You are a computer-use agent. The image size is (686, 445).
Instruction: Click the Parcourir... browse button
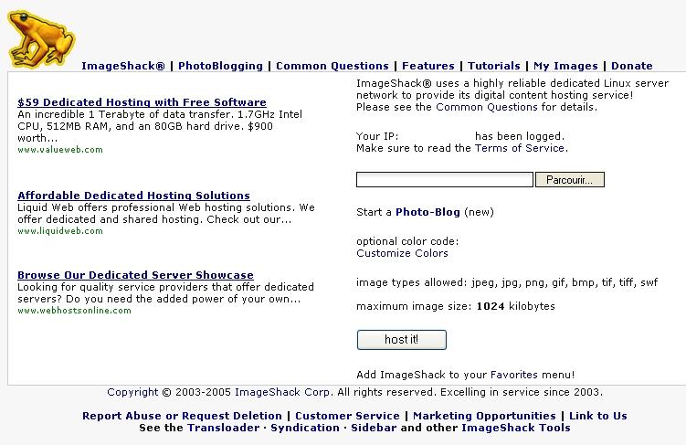point(570,180)
